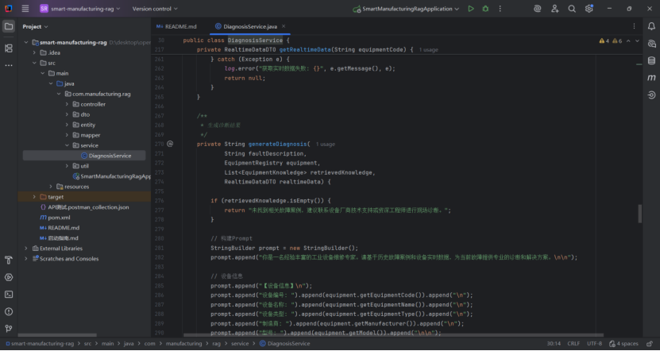Viewport: 660px width, 351px height.
Task: Collapse the smart-manufacturing-rag root node
Action: [x=26, y=42]
